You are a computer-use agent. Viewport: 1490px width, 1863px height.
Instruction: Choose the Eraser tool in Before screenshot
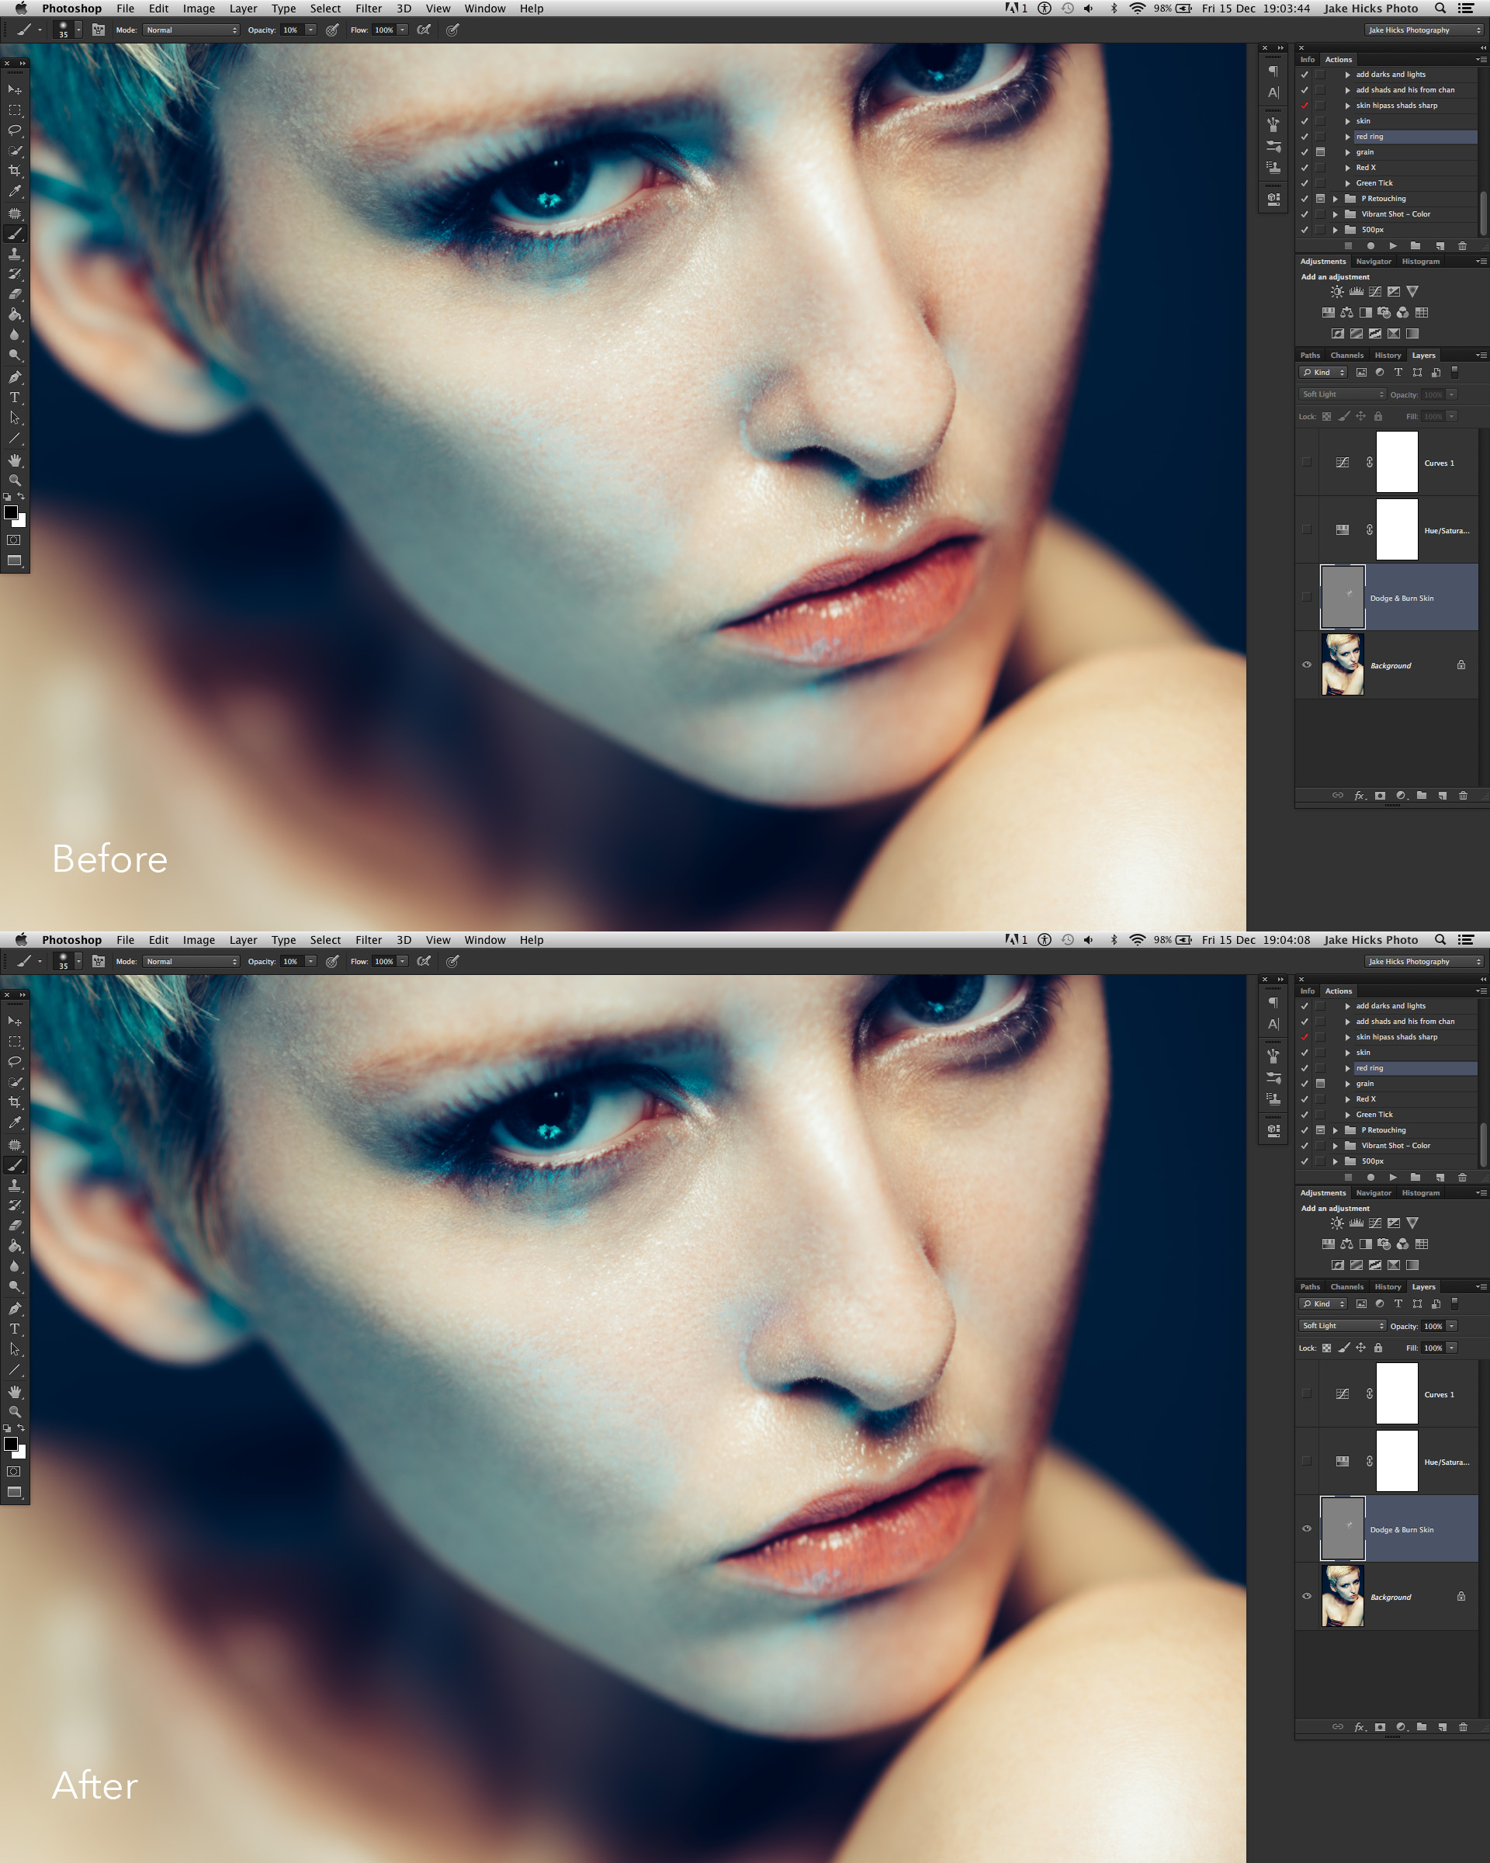click(x=15, y=295)
